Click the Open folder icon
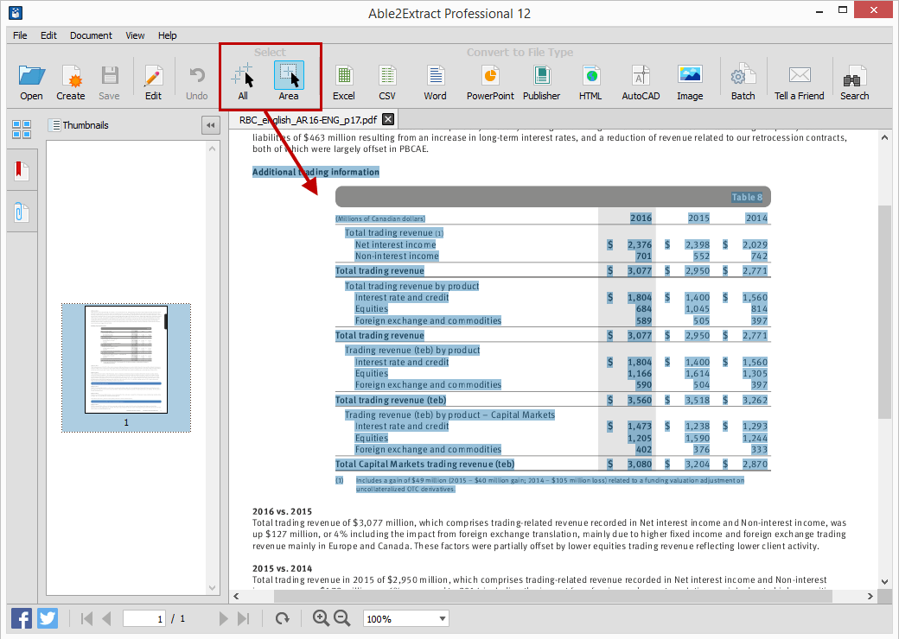The height and width of the screenshot is (639, 899). (31, 76)
